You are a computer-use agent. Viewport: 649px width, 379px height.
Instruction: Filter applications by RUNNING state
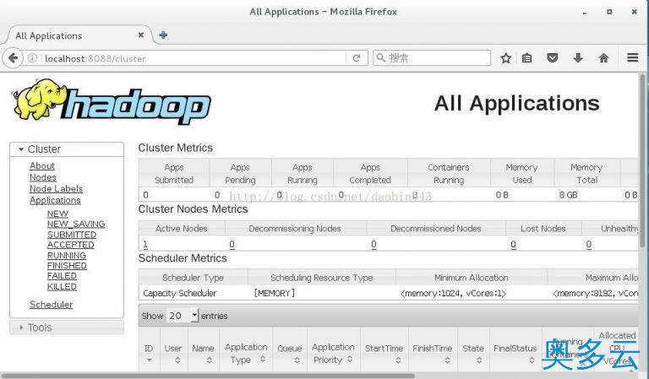coord(67,256)
